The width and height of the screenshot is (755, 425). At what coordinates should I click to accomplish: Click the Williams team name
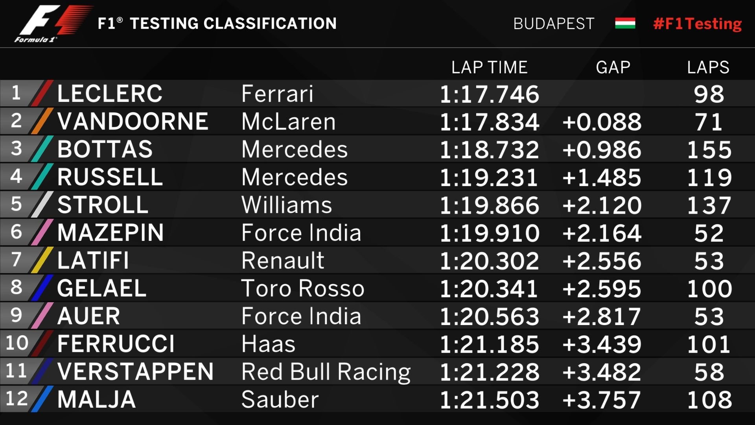pyautogui.click(x=287, y=205)
